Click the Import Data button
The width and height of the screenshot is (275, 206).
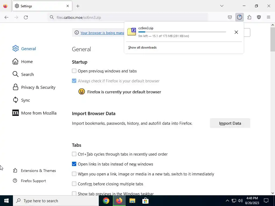[230, 123]
